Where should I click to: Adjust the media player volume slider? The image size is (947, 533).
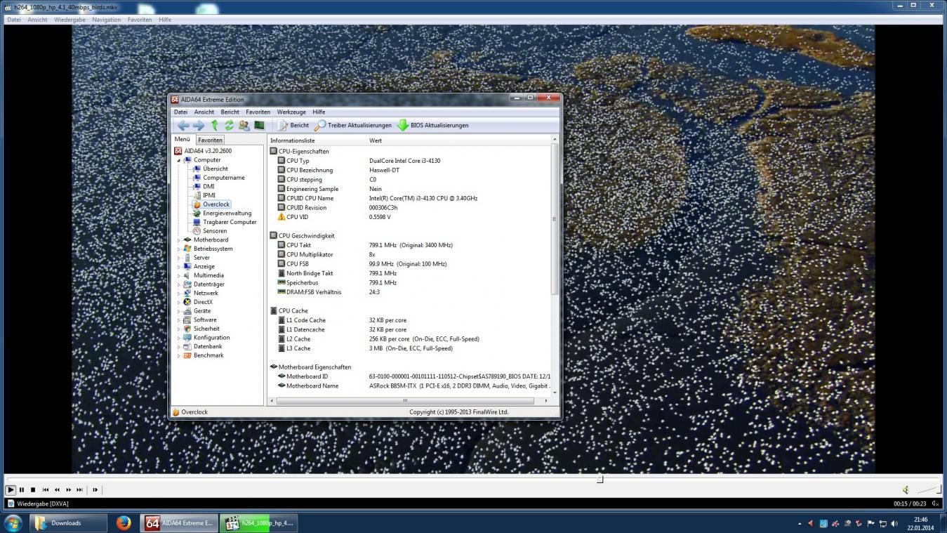coord(928,489)
